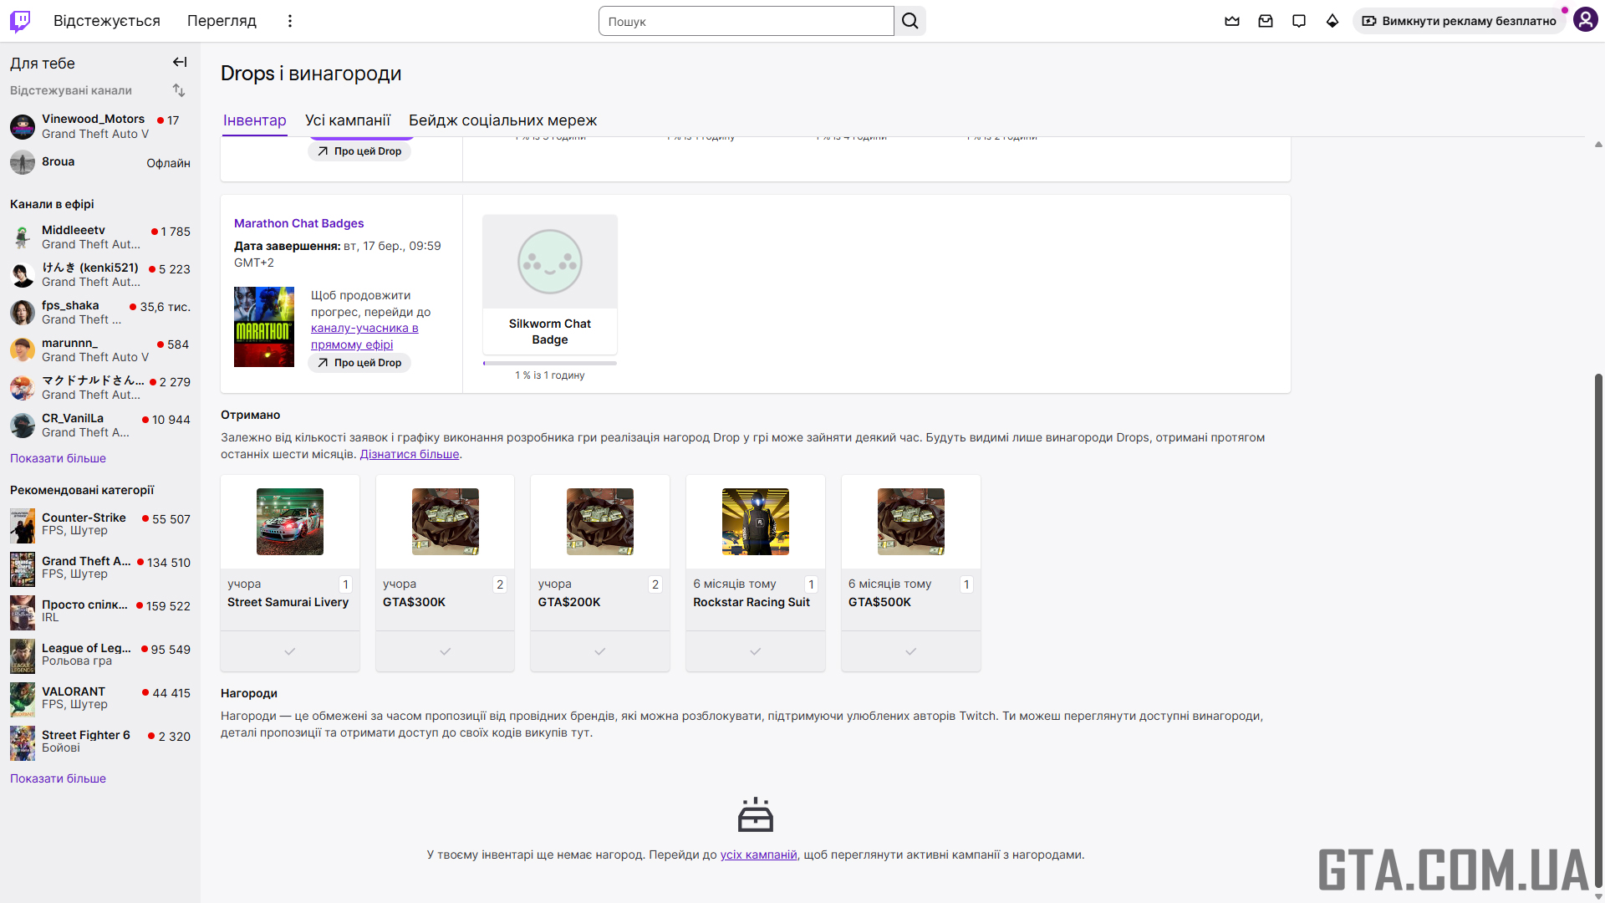
Task: Click Вимкнути рекламу безплатно button
Action: pyautogui.click(x=1460, y=21)
